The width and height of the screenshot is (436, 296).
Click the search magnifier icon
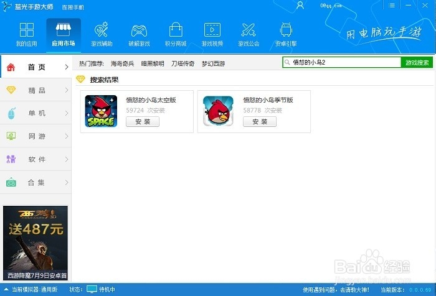click(x=287, y=62)
